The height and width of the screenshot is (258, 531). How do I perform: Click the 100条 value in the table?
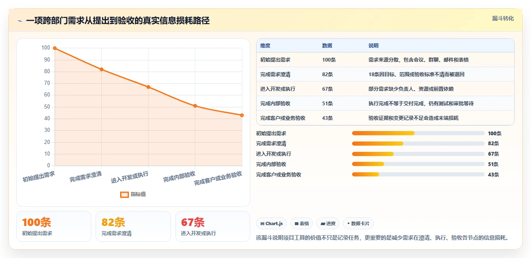point(329,60)
